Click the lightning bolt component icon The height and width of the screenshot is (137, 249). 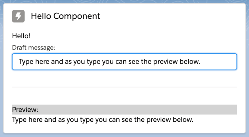18,16
